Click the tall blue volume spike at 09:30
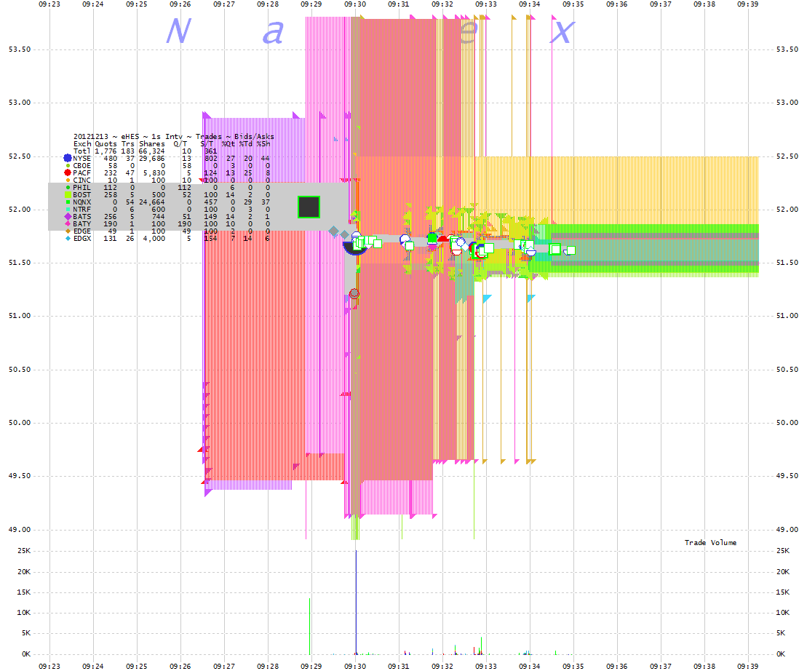The height and width of the screenshot is (671, 807). tap(356, 602)
